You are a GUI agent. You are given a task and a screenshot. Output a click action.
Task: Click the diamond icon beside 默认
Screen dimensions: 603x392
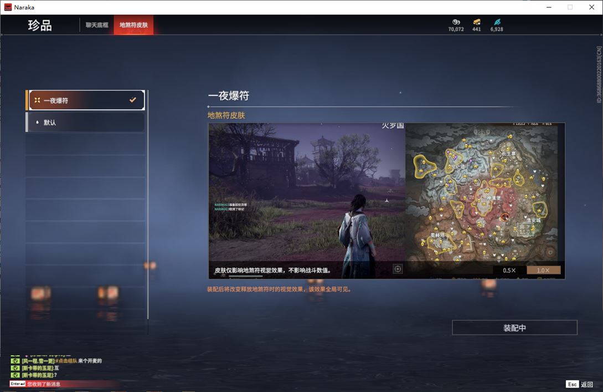pyautogui.click(x=37, y=122)
